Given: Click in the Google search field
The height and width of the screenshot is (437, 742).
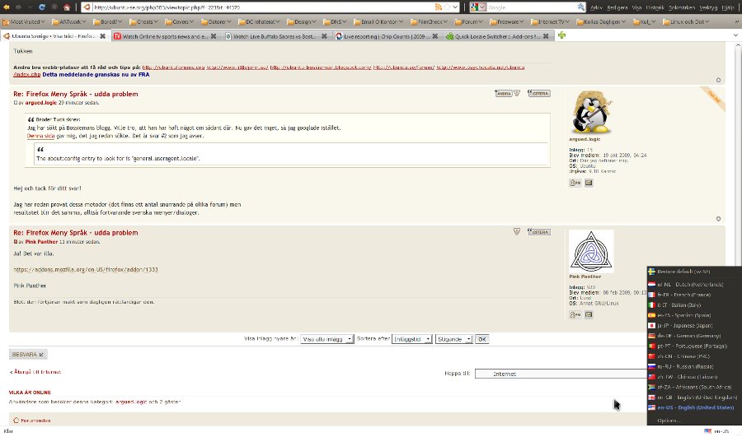Looking at the screenshot, I should 532,7.
